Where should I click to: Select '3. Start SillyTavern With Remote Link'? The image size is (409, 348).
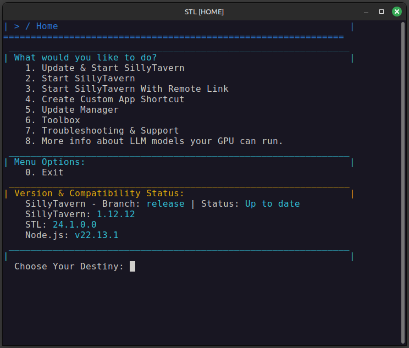tap(127, 89)
